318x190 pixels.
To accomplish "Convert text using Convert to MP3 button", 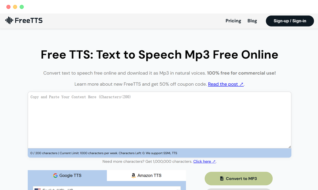I will tap(238, 178).
